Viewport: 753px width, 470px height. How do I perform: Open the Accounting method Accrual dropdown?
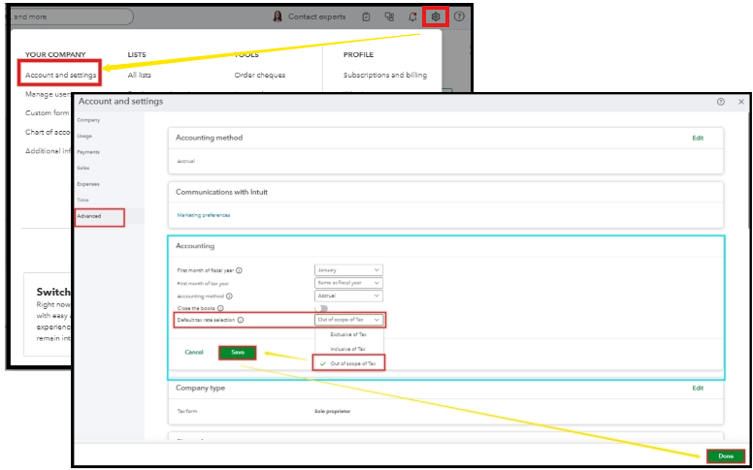point(348,296)
